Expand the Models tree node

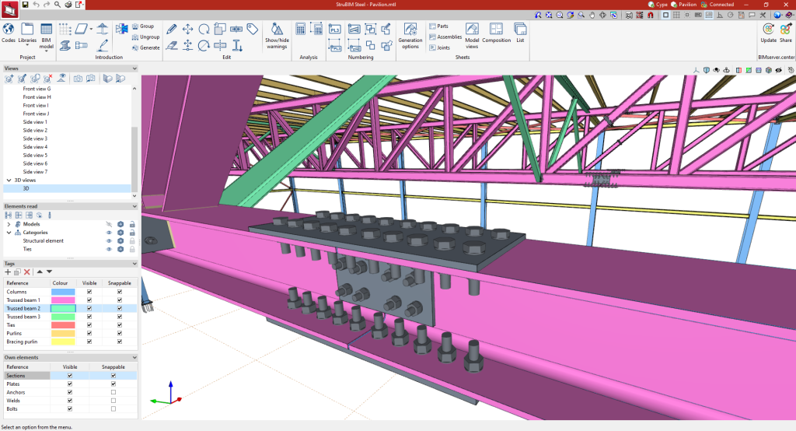click(x=9, y=224)
